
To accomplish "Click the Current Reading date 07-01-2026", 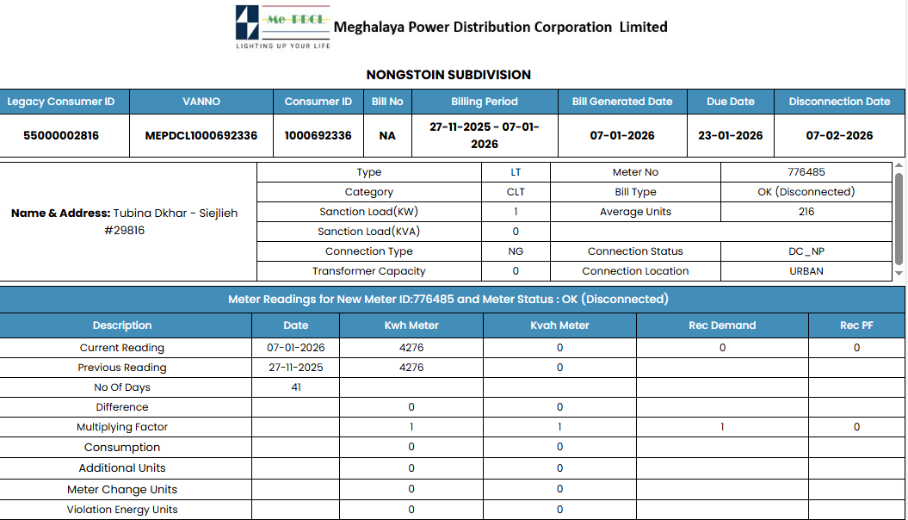I will (x=295, y=348).
